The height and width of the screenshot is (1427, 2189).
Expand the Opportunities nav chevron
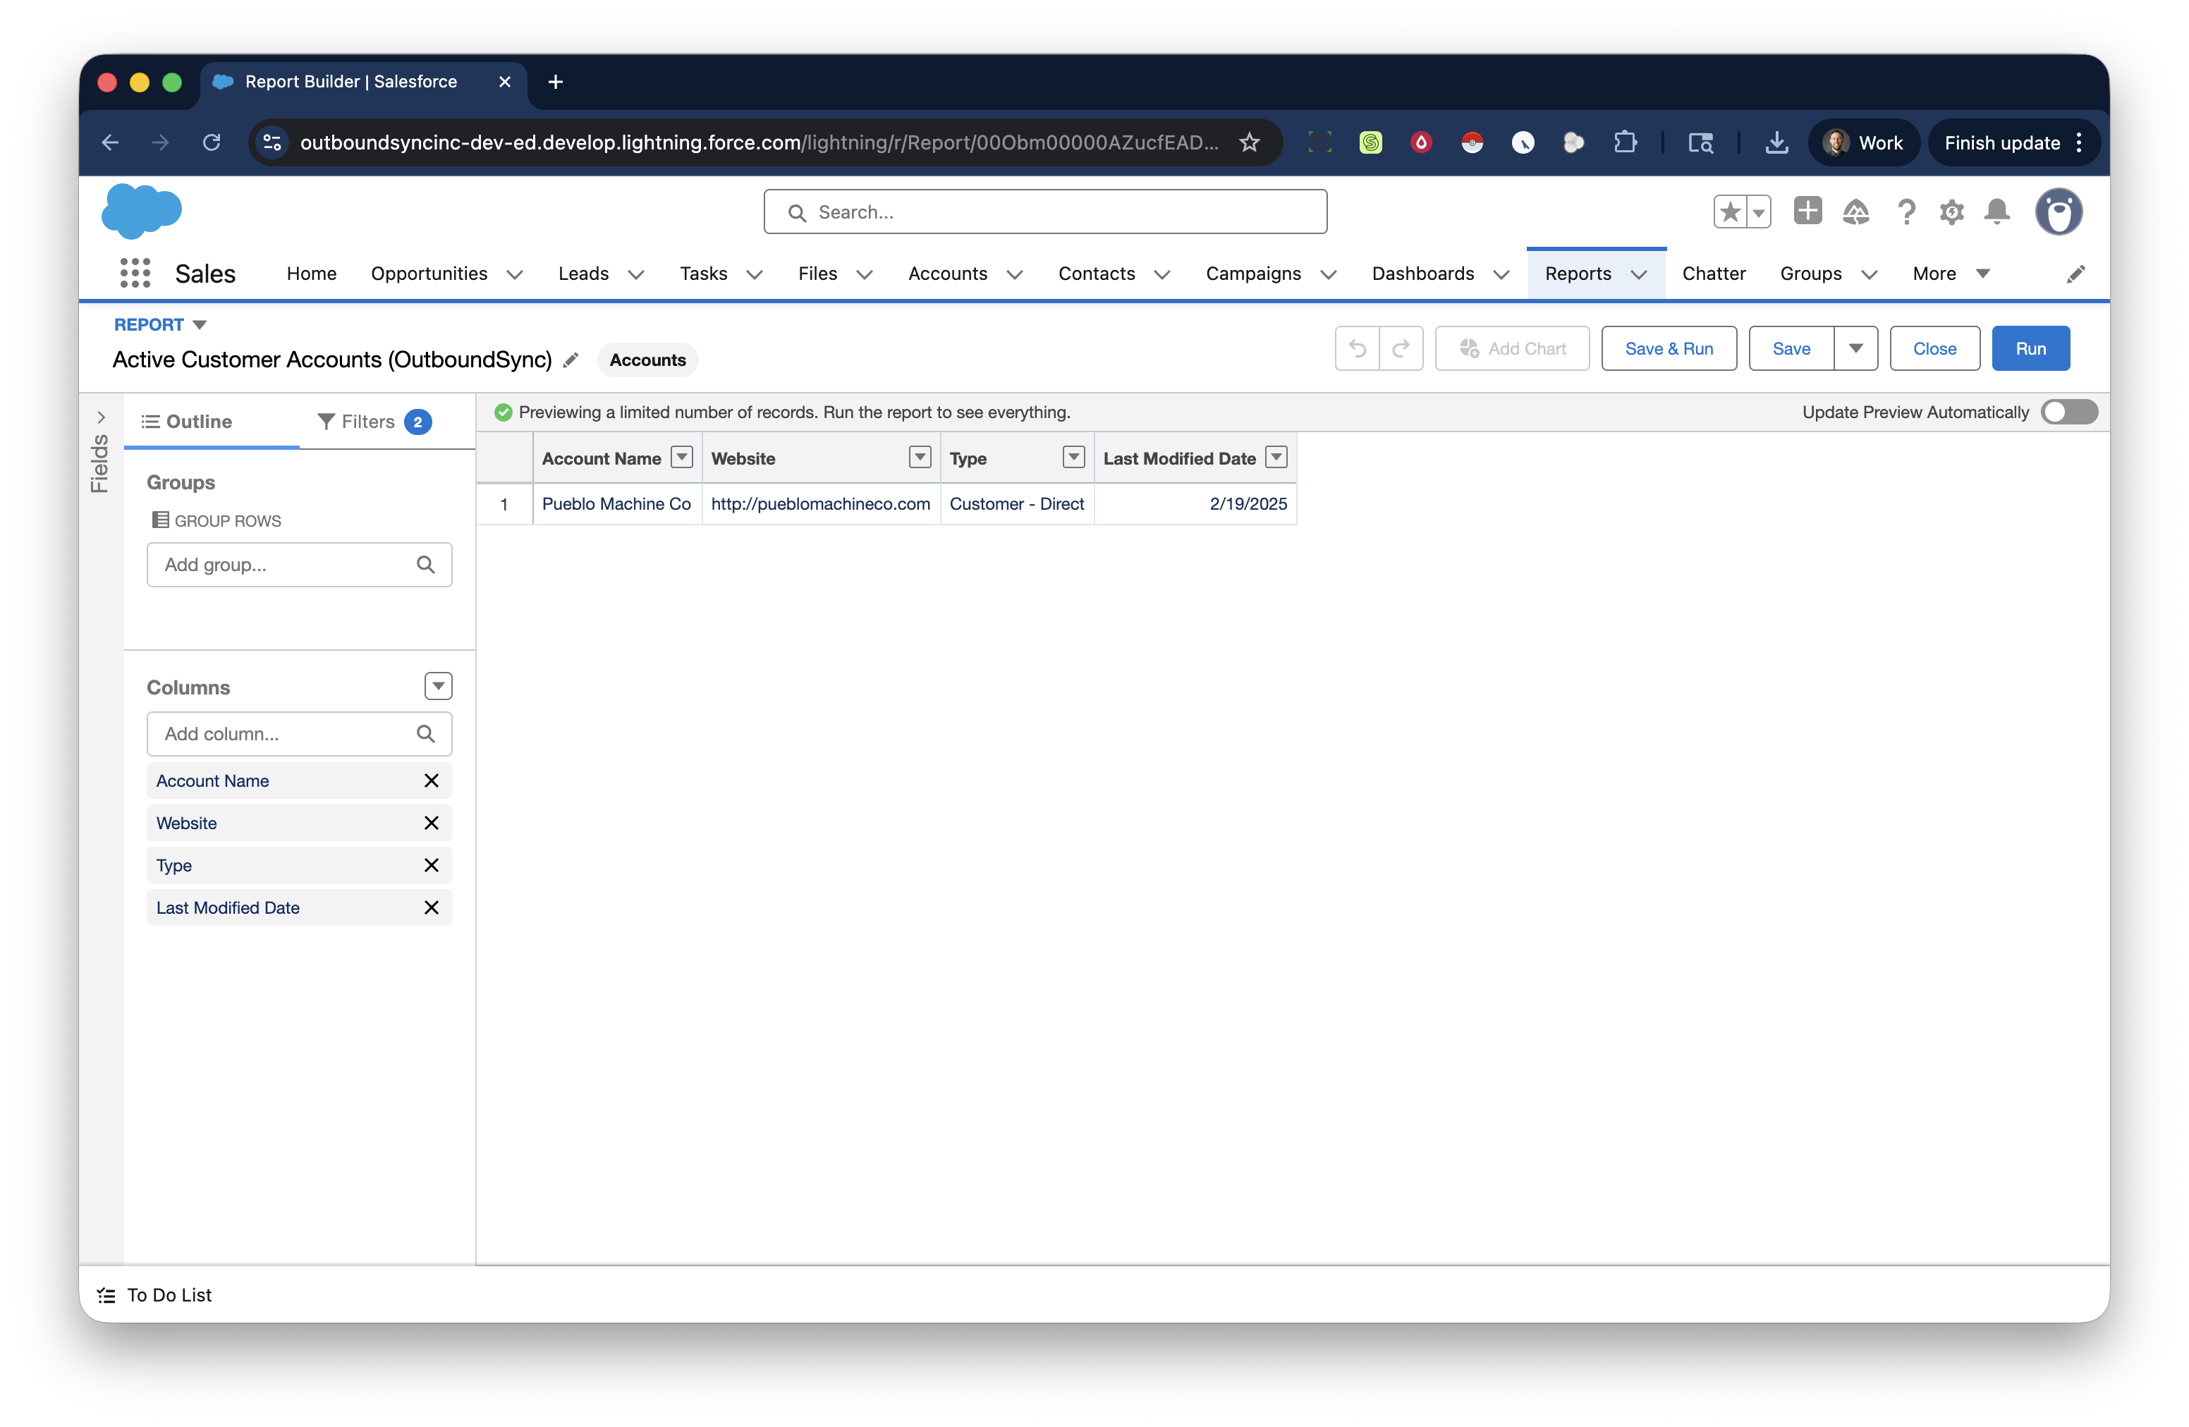[515, 274]
